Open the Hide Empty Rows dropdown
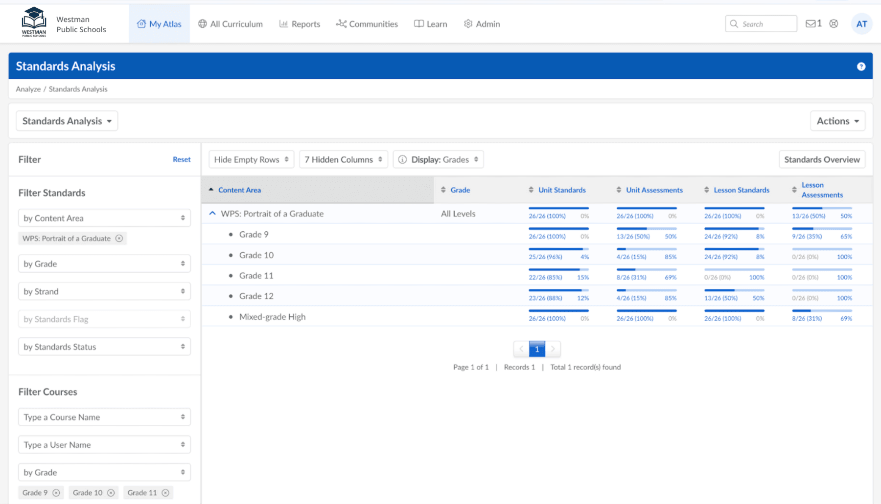The width and height of the screenshot is (881, 504). (251, 159)
